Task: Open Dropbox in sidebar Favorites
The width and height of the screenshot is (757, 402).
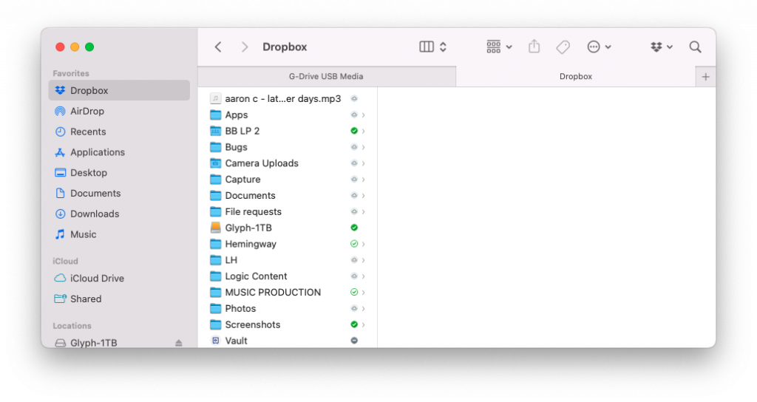Action: pyautogui.click(x=119, y=90)
